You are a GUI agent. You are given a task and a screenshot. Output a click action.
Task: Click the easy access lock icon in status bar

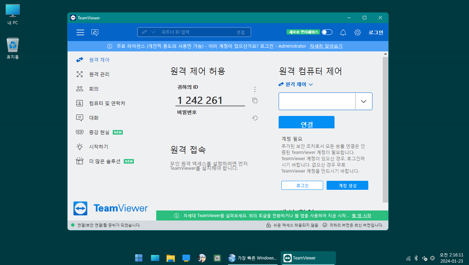pyautogui.click(x=268, y=225)
